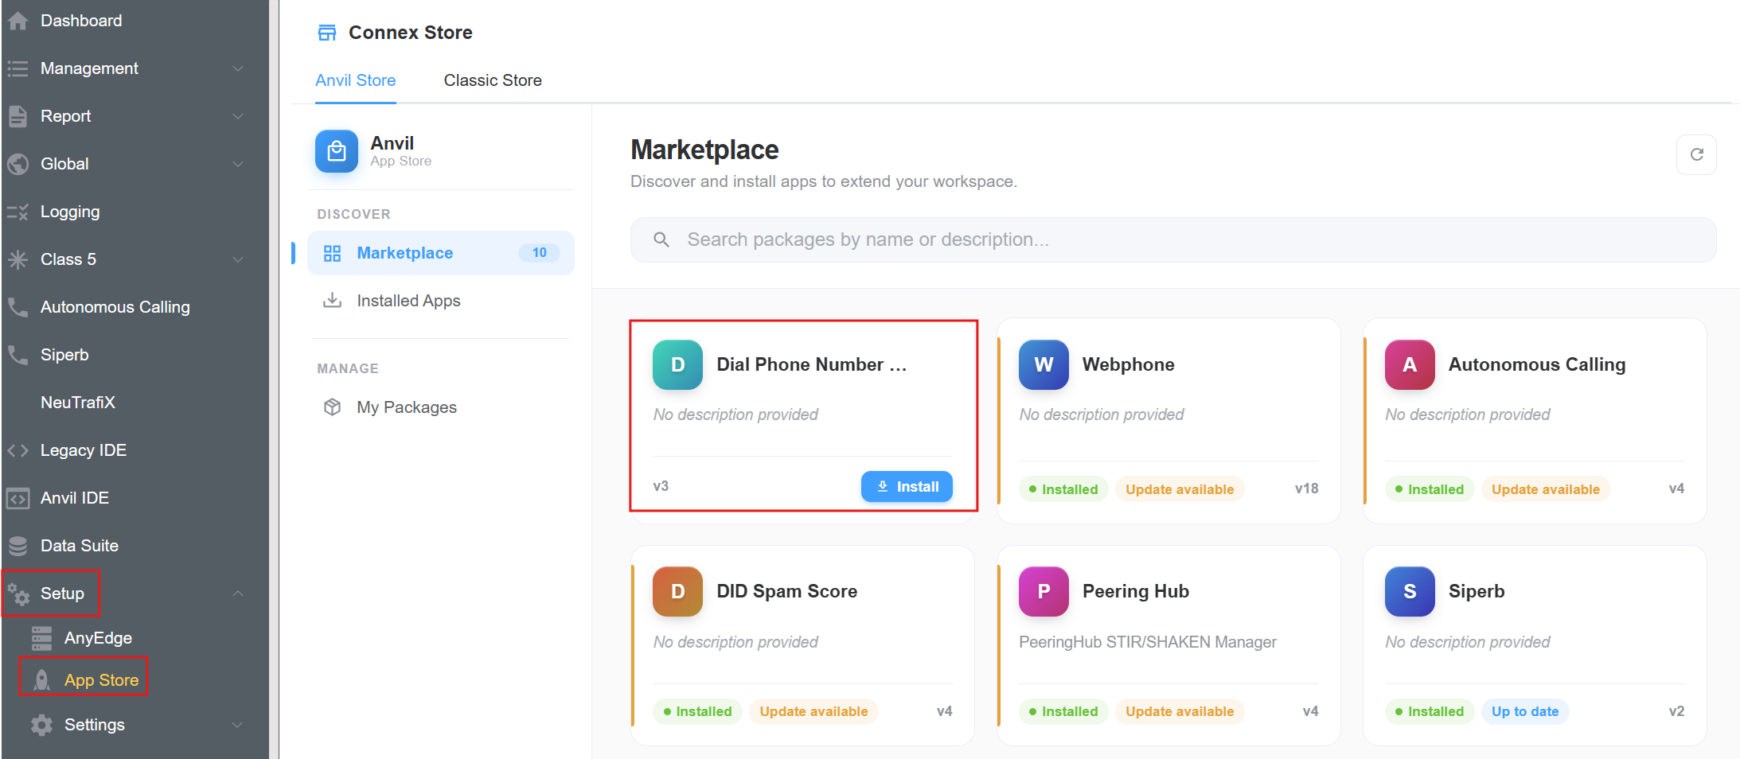Click Peering Hub's Installed status badge

tap(1063, 711)
